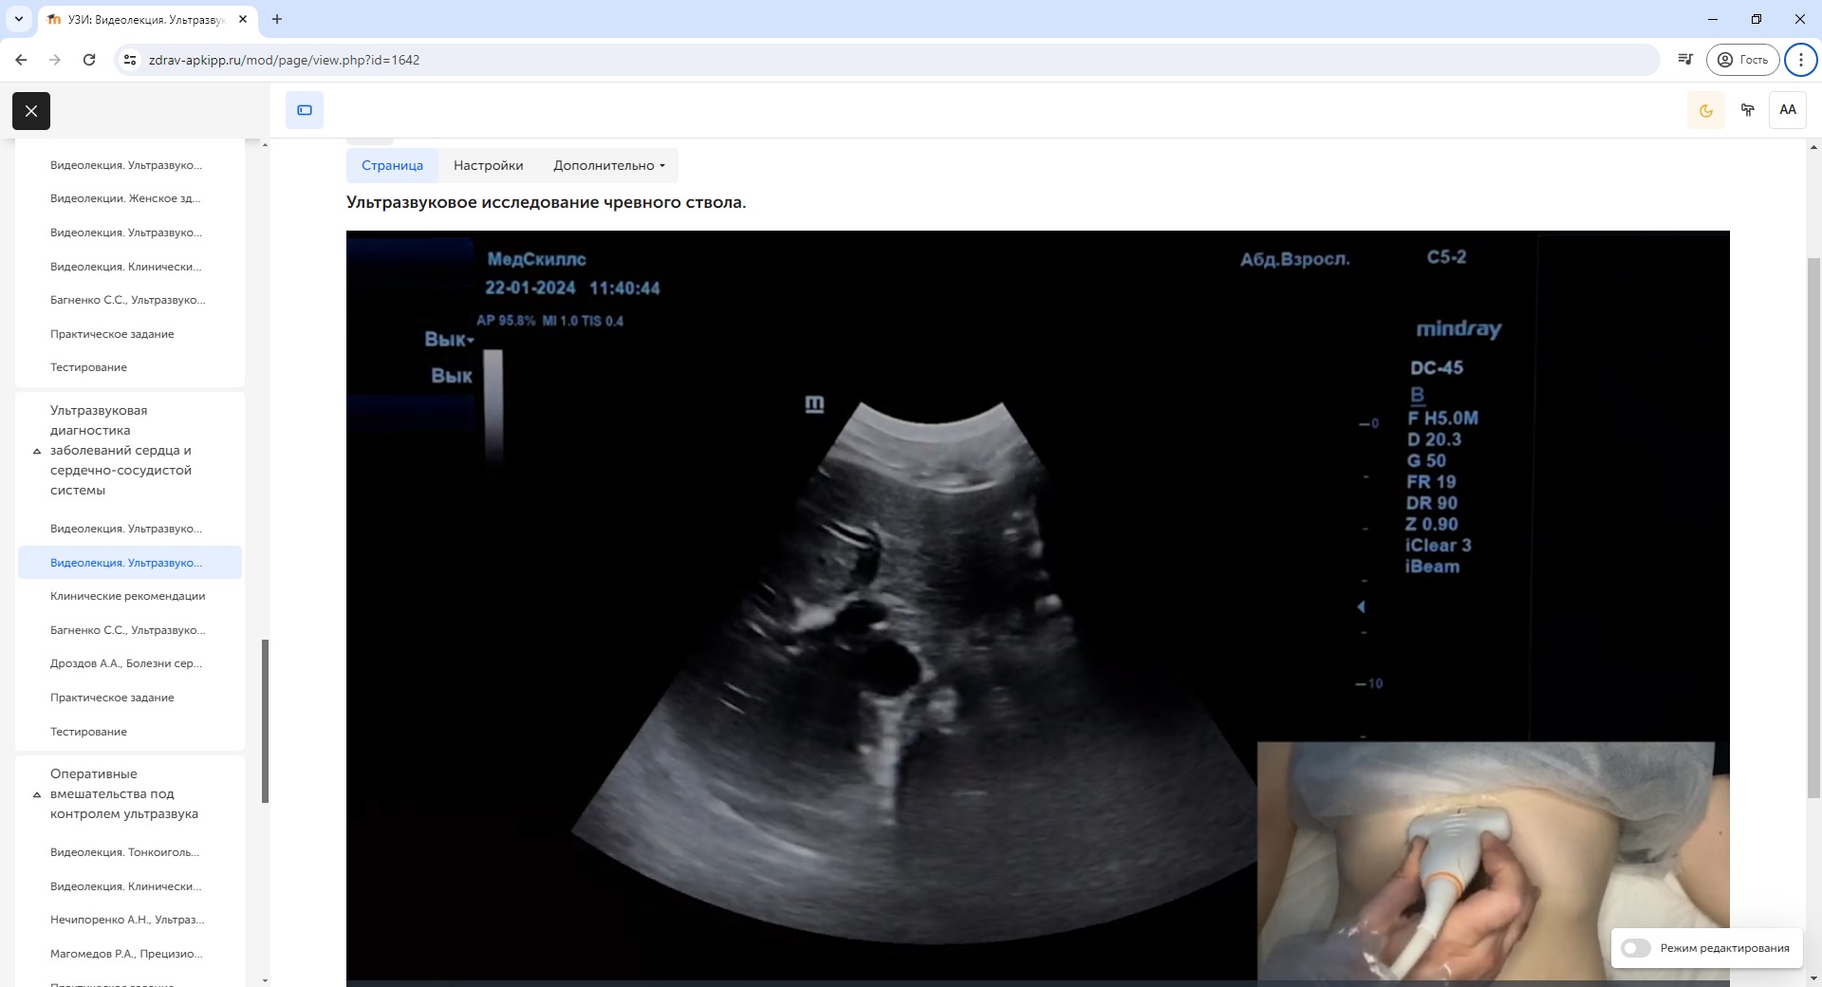
Task: Open Дроздов А.А. sidebar resource
Action: pos(125,663)
